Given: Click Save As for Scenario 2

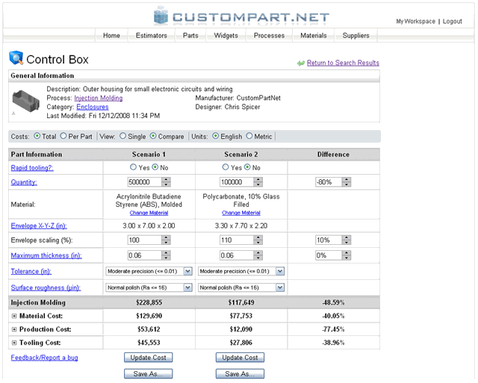Looking at the screenshot, I should coord(240,373).
